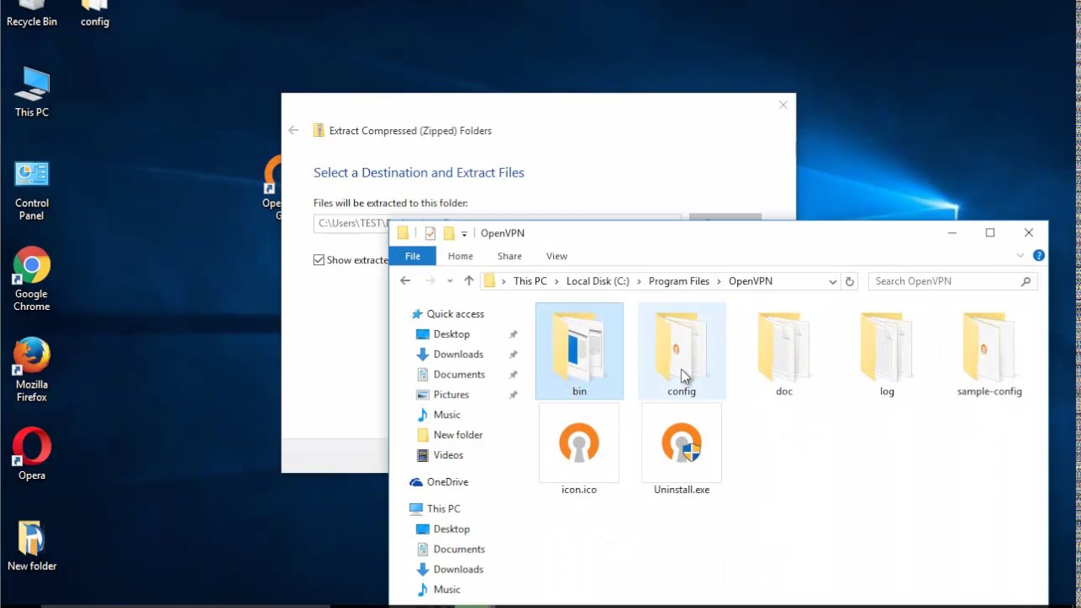Image resolution: width=1081 pixels, height=608 pixels.
Task: Click This PC in the address breadcrumb
Action: coord(530,281)
